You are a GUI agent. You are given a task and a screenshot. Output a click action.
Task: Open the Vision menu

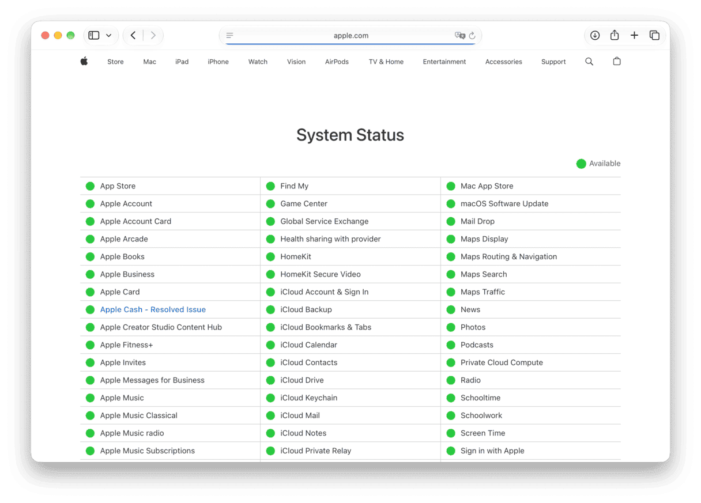click(x=296, y=62)
